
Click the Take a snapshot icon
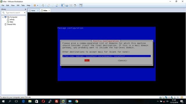pyautogui.click(x=49, y=5)
